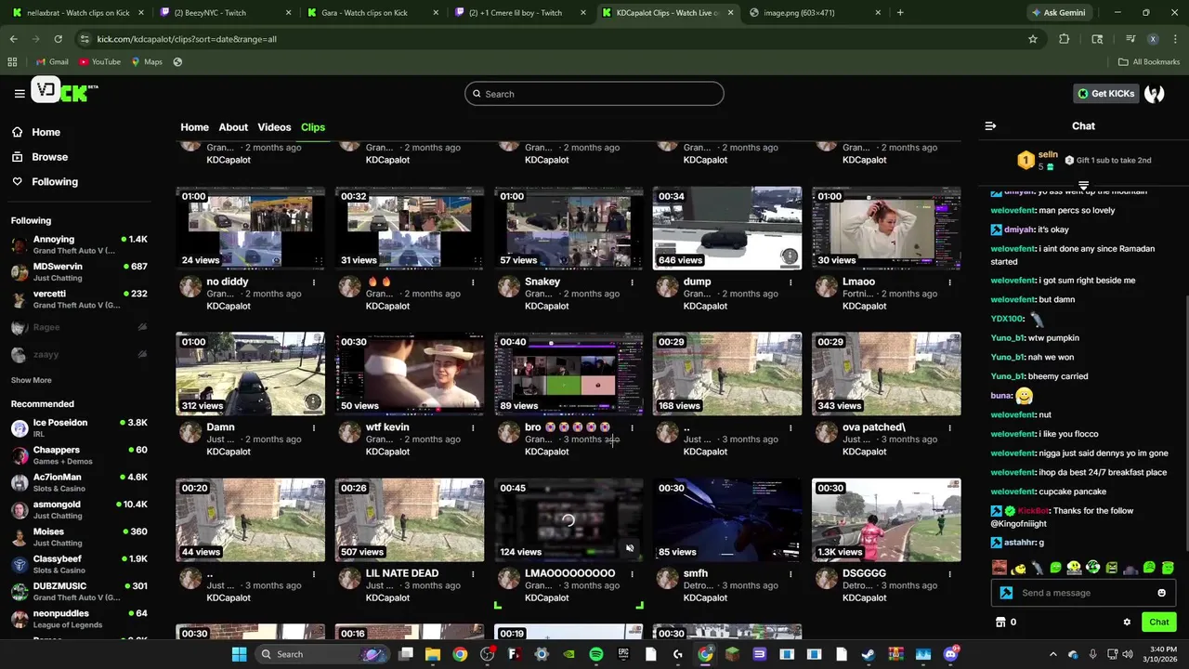Open options menu for Damn clip
Screen dimensions: 1189x669
click(314, 427)
